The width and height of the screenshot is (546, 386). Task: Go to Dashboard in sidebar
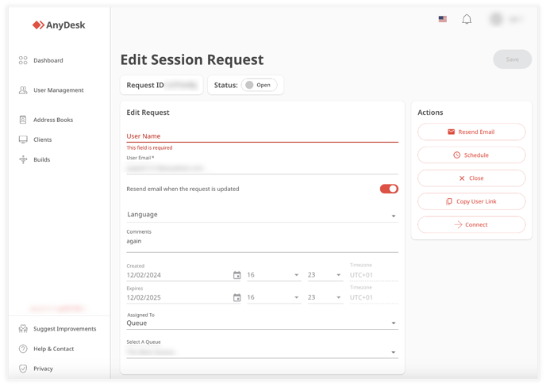[48, 60]
